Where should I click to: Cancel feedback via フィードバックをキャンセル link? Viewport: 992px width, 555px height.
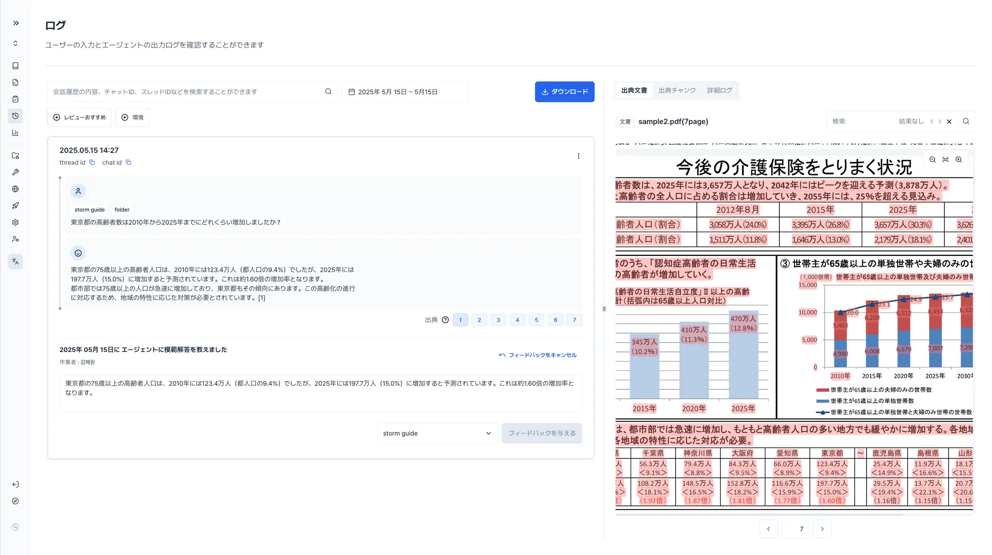coord(538,355)
